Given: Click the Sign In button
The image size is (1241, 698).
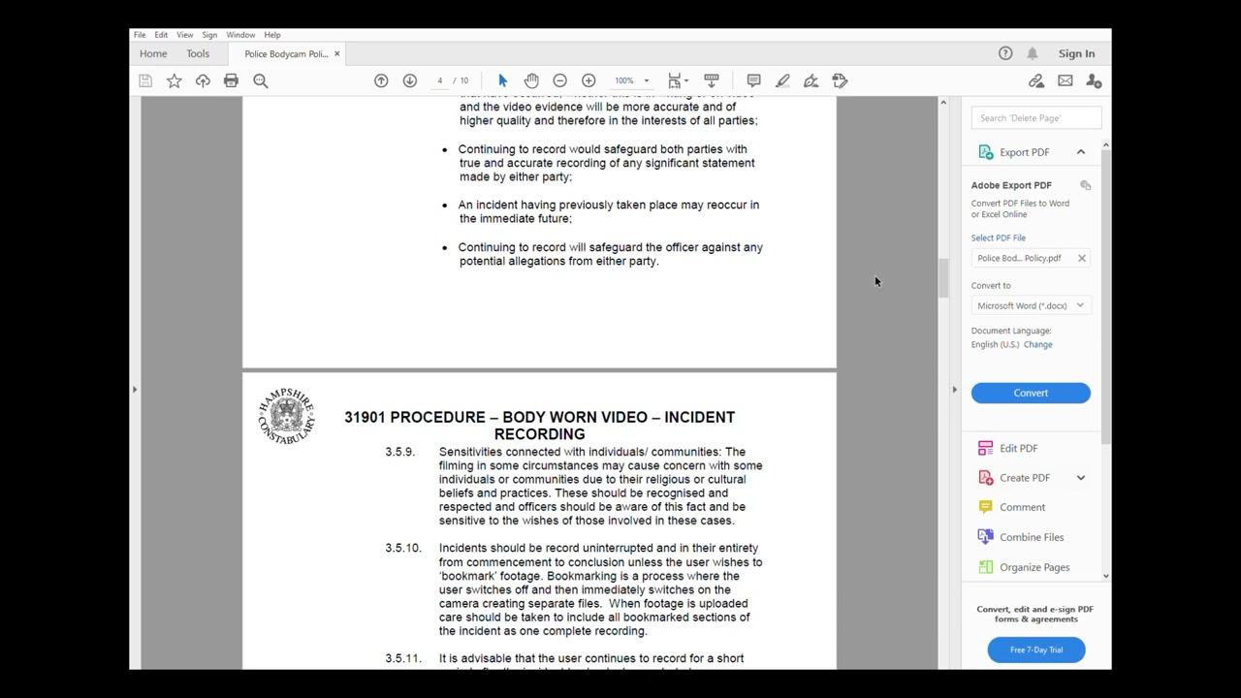Looking at the screenshot, I should (1076, 53).
